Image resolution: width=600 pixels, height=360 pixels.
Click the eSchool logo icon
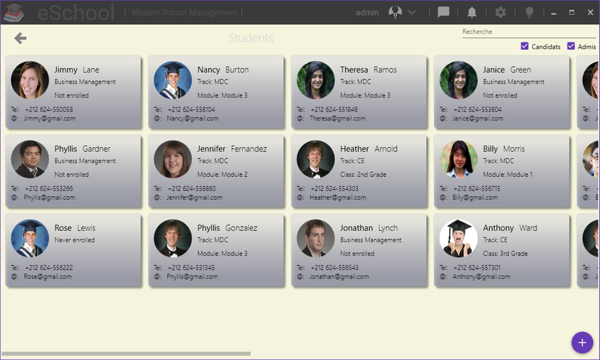14,11
